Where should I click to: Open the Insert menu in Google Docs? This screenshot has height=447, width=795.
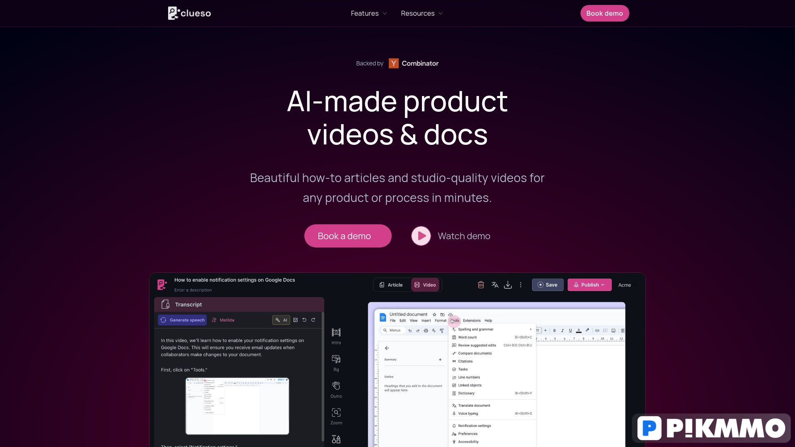click(x=426, y=321)
